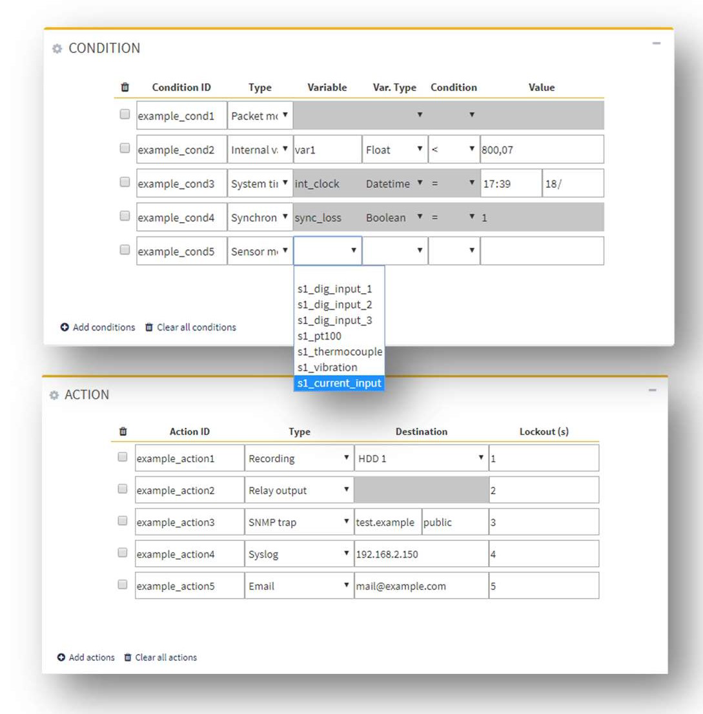Click the CONDITION panel gear icon

click(x=57, y=49)
